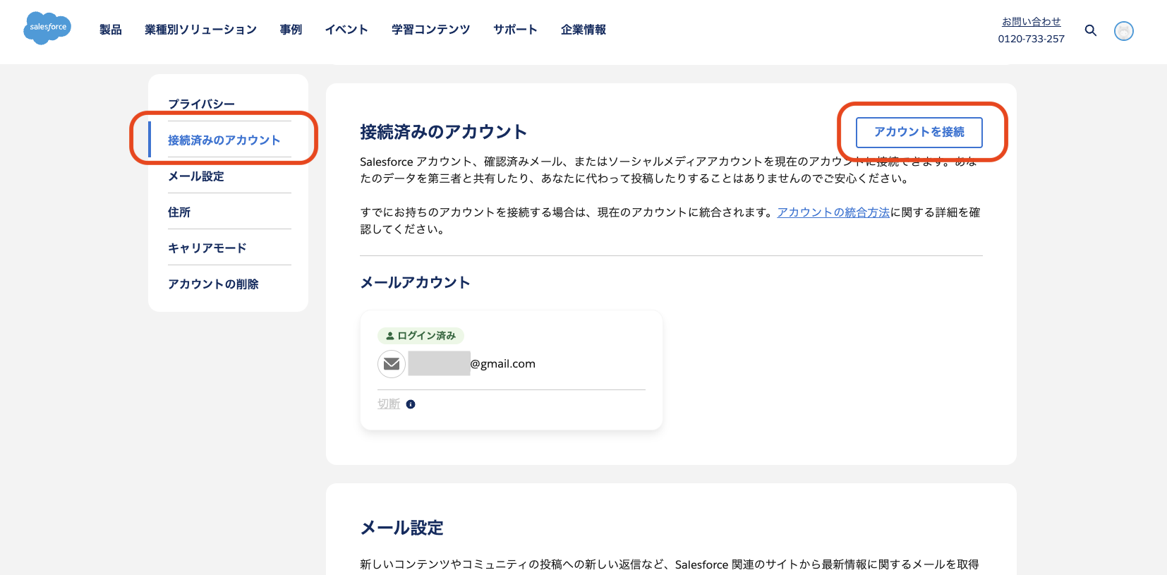
Task: Select 住所 in the sidebar
Action: (x=179, y=212)
